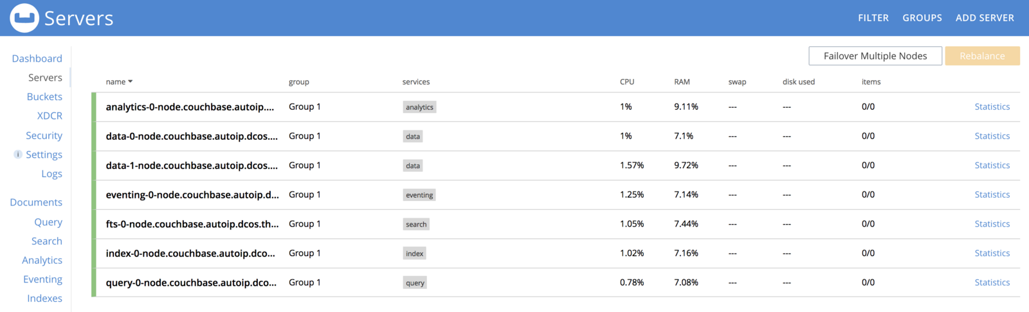Click the info icon beside Settings
This screenshot has height=312, width=1029.
[x=18, y=154]
